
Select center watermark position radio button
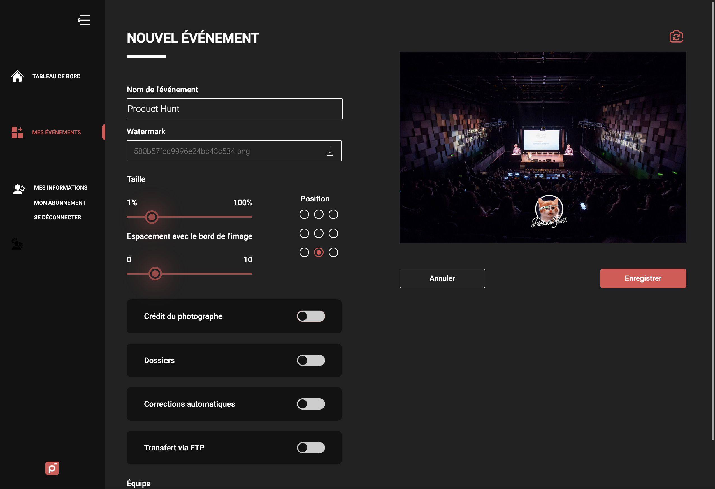[319, 233]
